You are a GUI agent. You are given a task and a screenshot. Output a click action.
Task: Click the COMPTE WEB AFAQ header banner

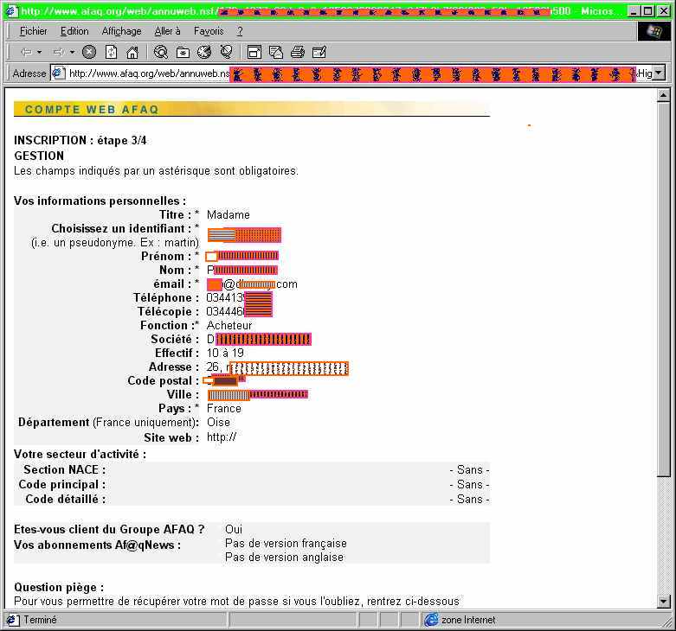pyautogui.click(x=252, y=109)
